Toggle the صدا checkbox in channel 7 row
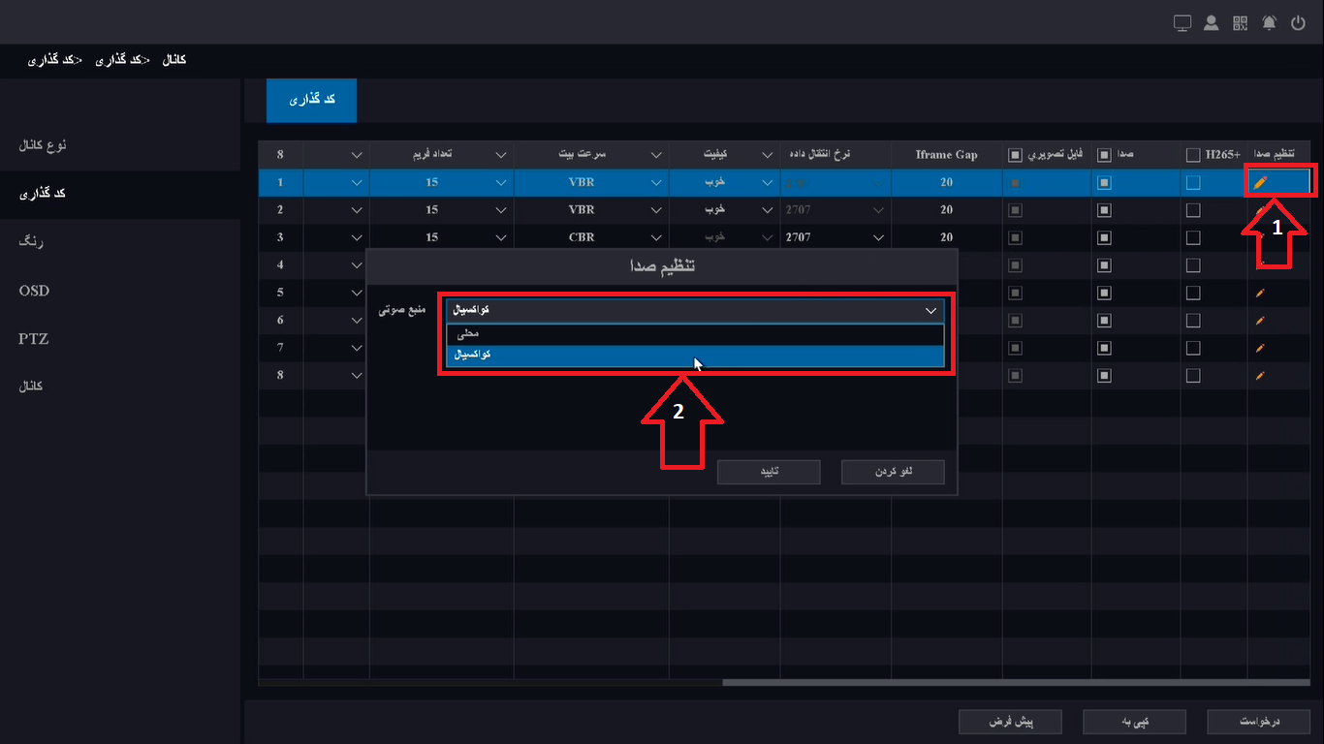 [x=1104, y=348]
